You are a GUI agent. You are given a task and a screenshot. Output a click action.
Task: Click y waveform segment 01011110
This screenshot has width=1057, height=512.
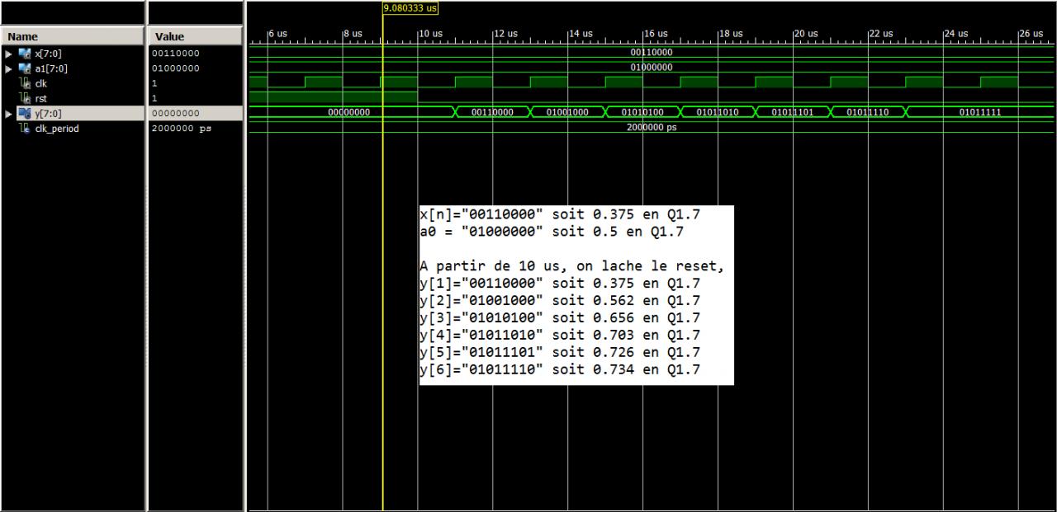pyautogui.click(x=868, y=113)
